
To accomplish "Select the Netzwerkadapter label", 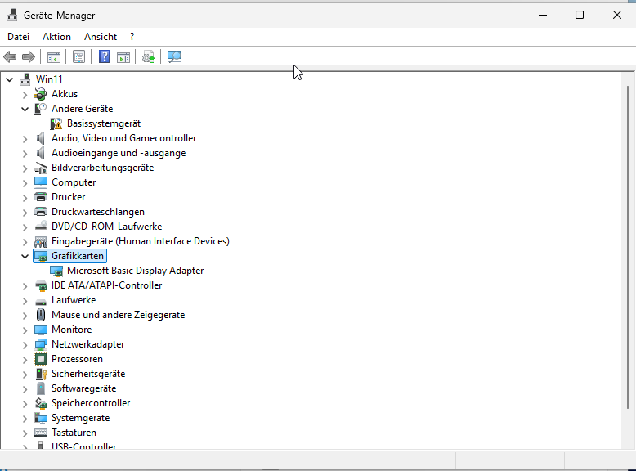I will [x=87, y=344].
